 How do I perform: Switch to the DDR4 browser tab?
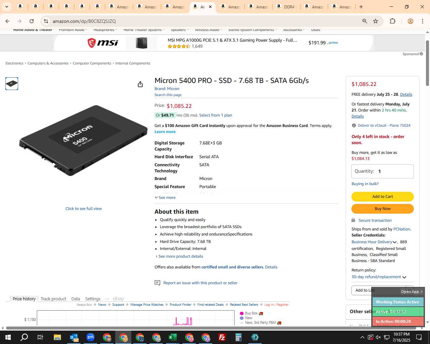[x=286, y=7]
